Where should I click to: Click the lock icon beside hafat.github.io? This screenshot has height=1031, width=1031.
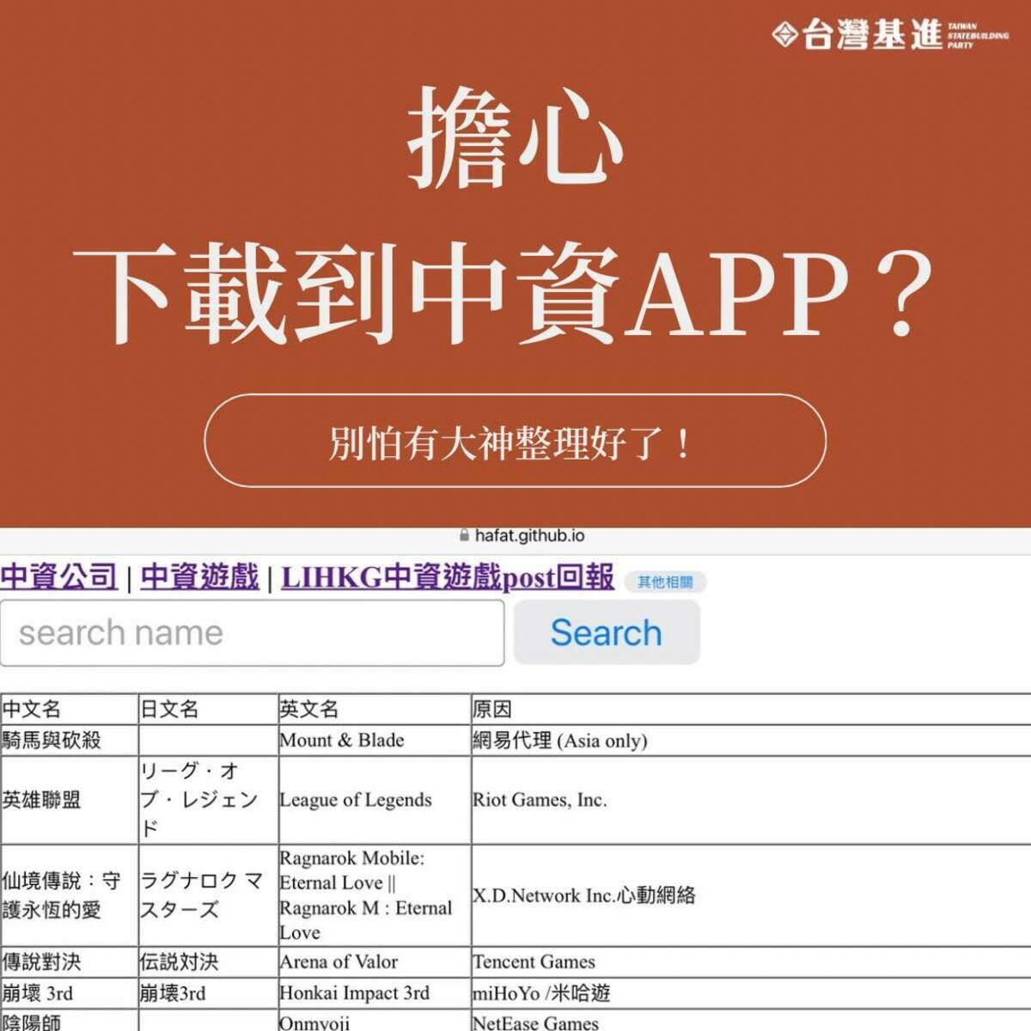point(465,536)
